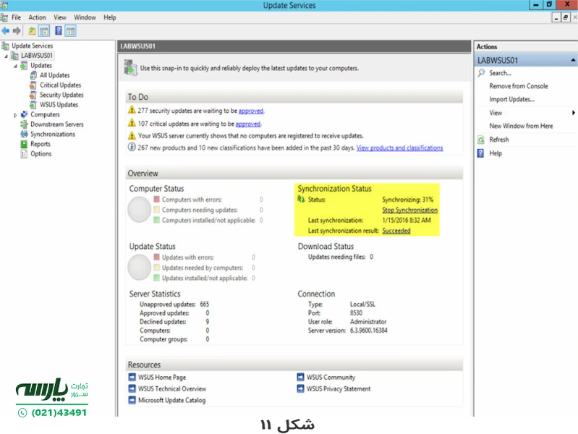578x434 pixels.
Task: Click the Refresh icon in Actions pane
Action: point(480,140)
